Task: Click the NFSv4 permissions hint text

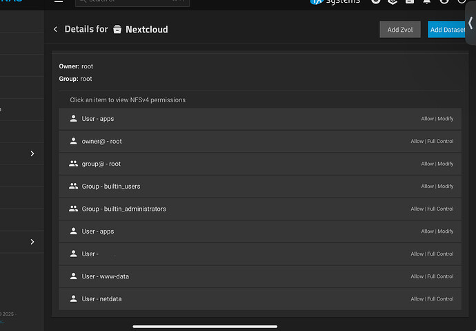Action: [128, 100]
